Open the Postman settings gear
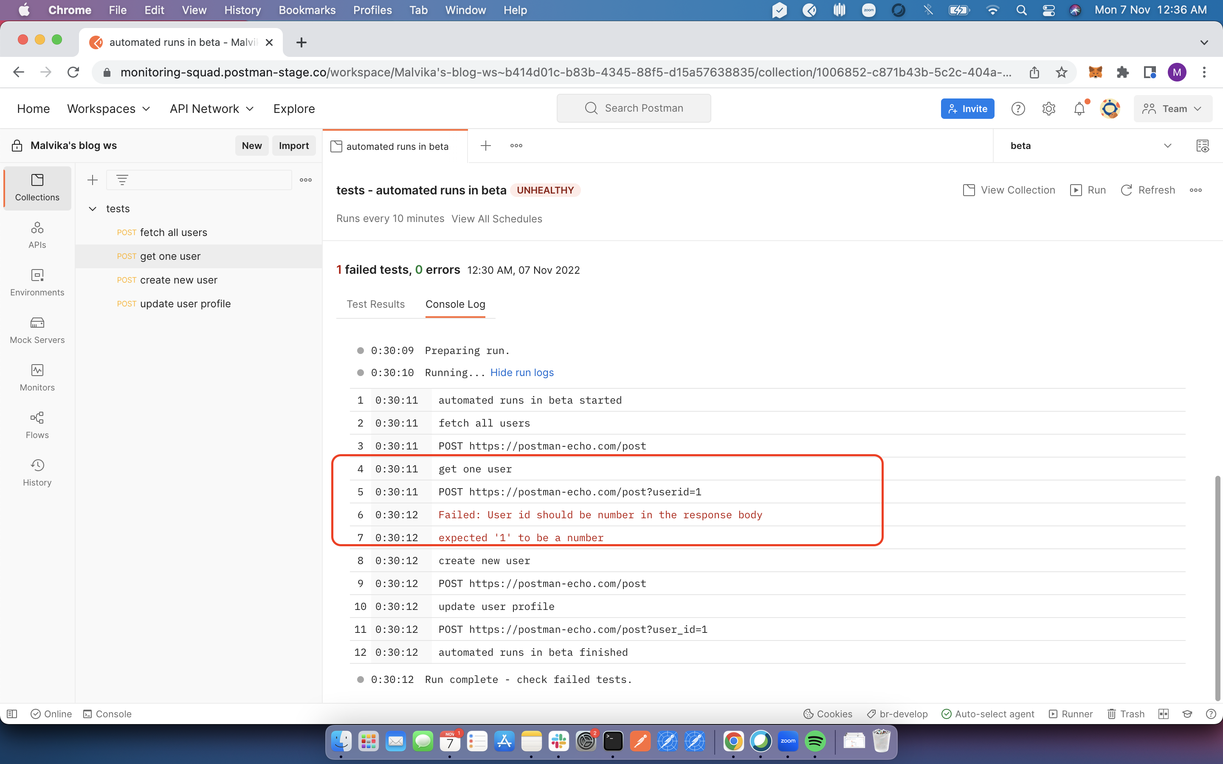 tap(1048, 109)
